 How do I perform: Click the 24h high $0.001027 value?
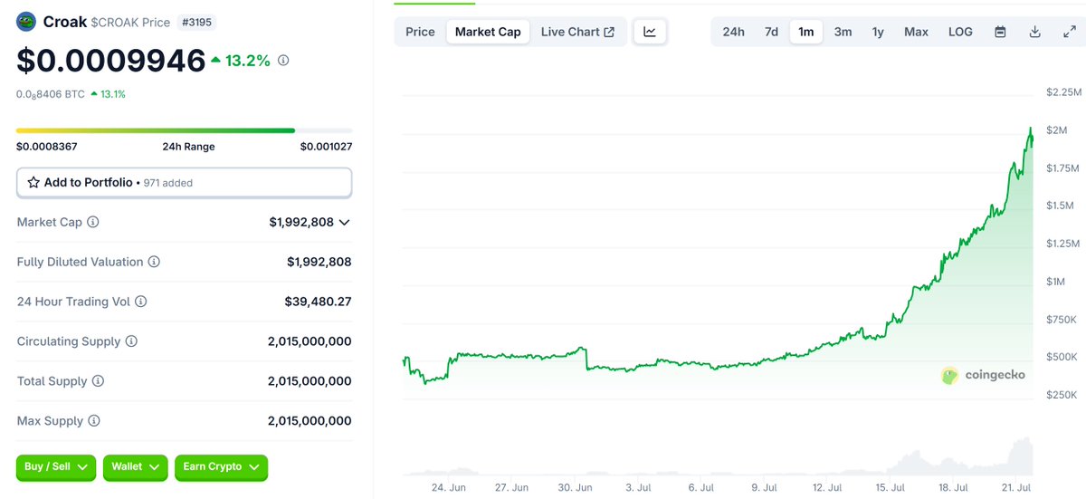326,147
